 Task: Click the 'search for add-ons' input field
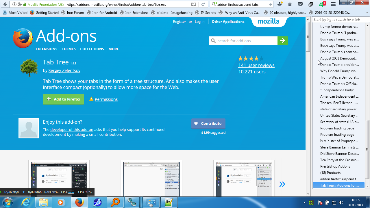point(243,41)
